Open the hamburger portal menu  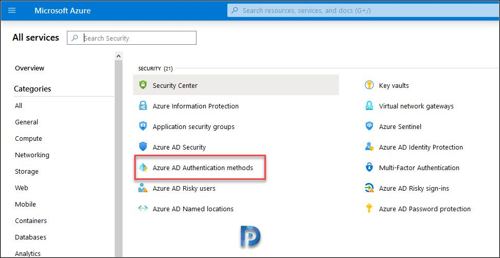click(11, 10)
